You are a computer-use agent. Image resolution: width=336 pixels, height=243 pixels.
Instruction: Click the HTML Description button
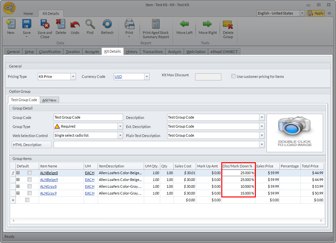click(32, 144)
